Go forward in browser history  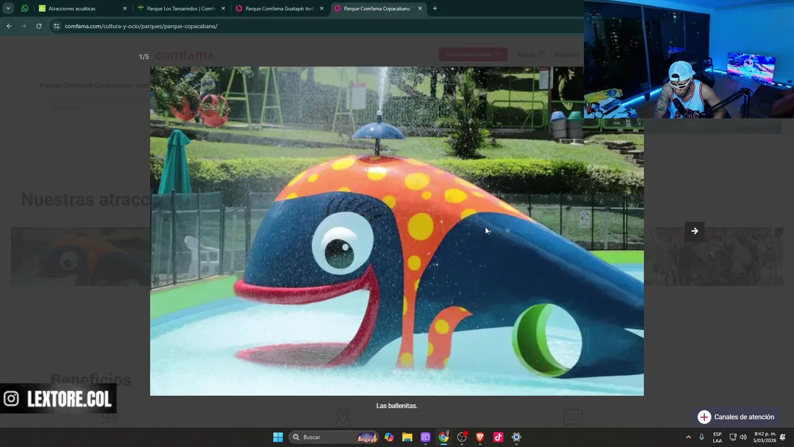point(24,26)
